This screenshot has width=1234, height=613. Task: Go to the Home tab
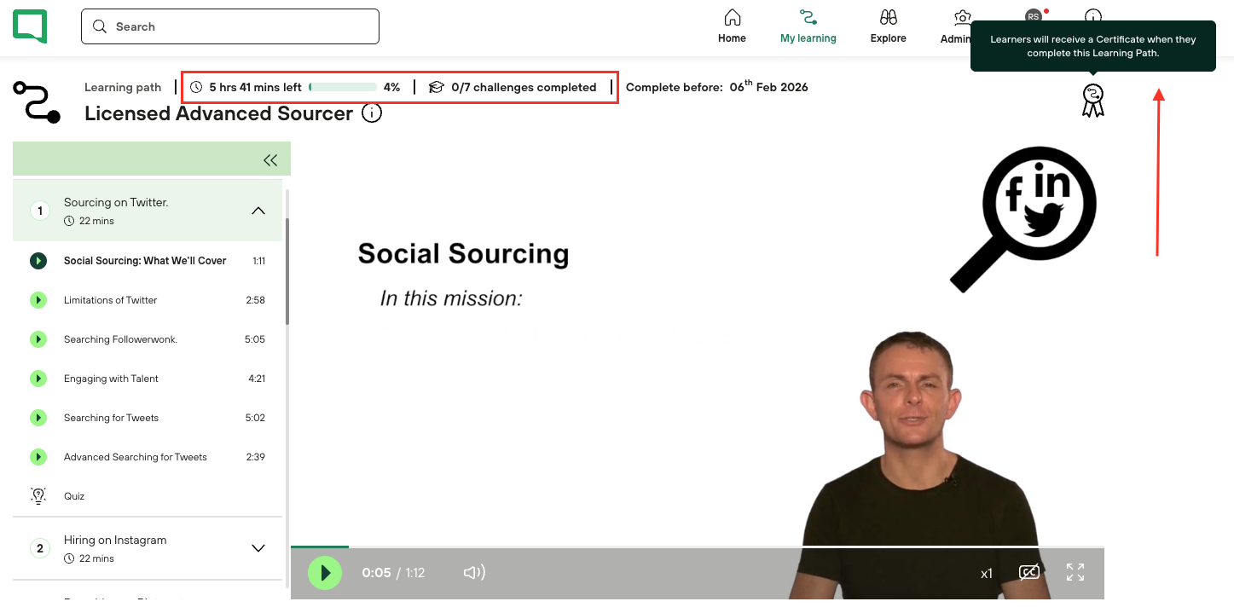(x=732, y=26)
